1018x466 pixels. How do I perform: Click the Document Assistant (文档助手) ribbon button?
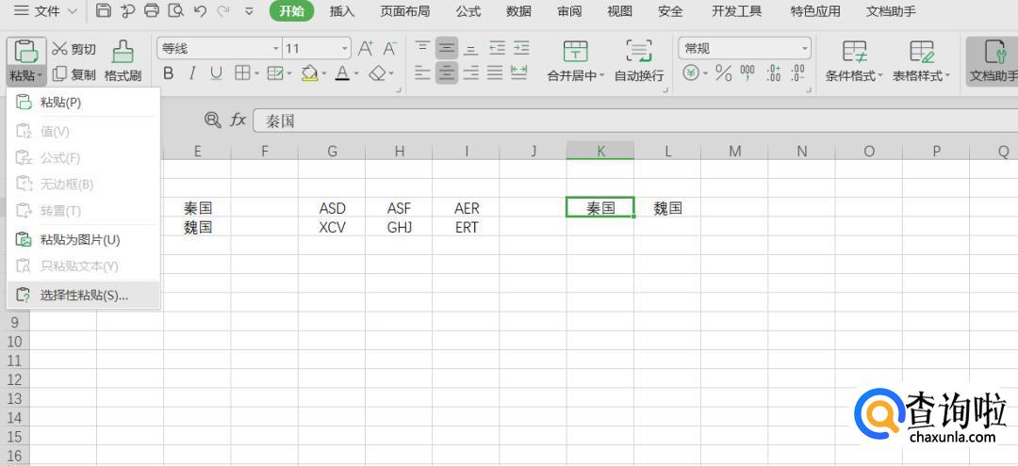coord(993,61)
